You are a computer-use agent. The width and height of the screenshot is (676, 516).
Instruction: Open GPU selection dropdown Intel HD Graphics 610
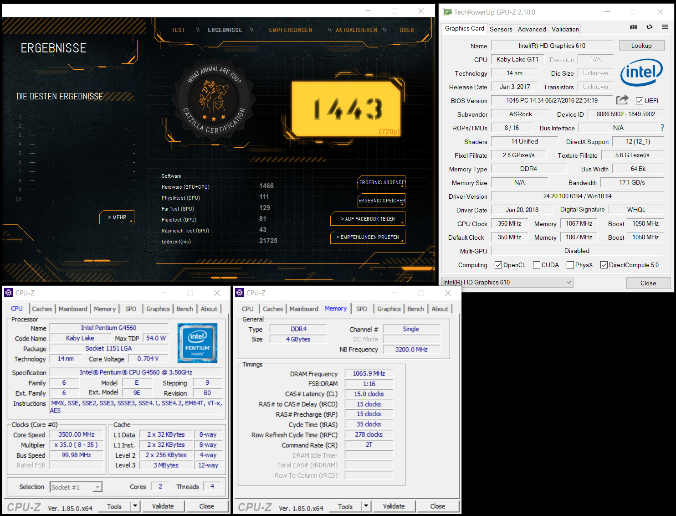click(x=507, y=282)
